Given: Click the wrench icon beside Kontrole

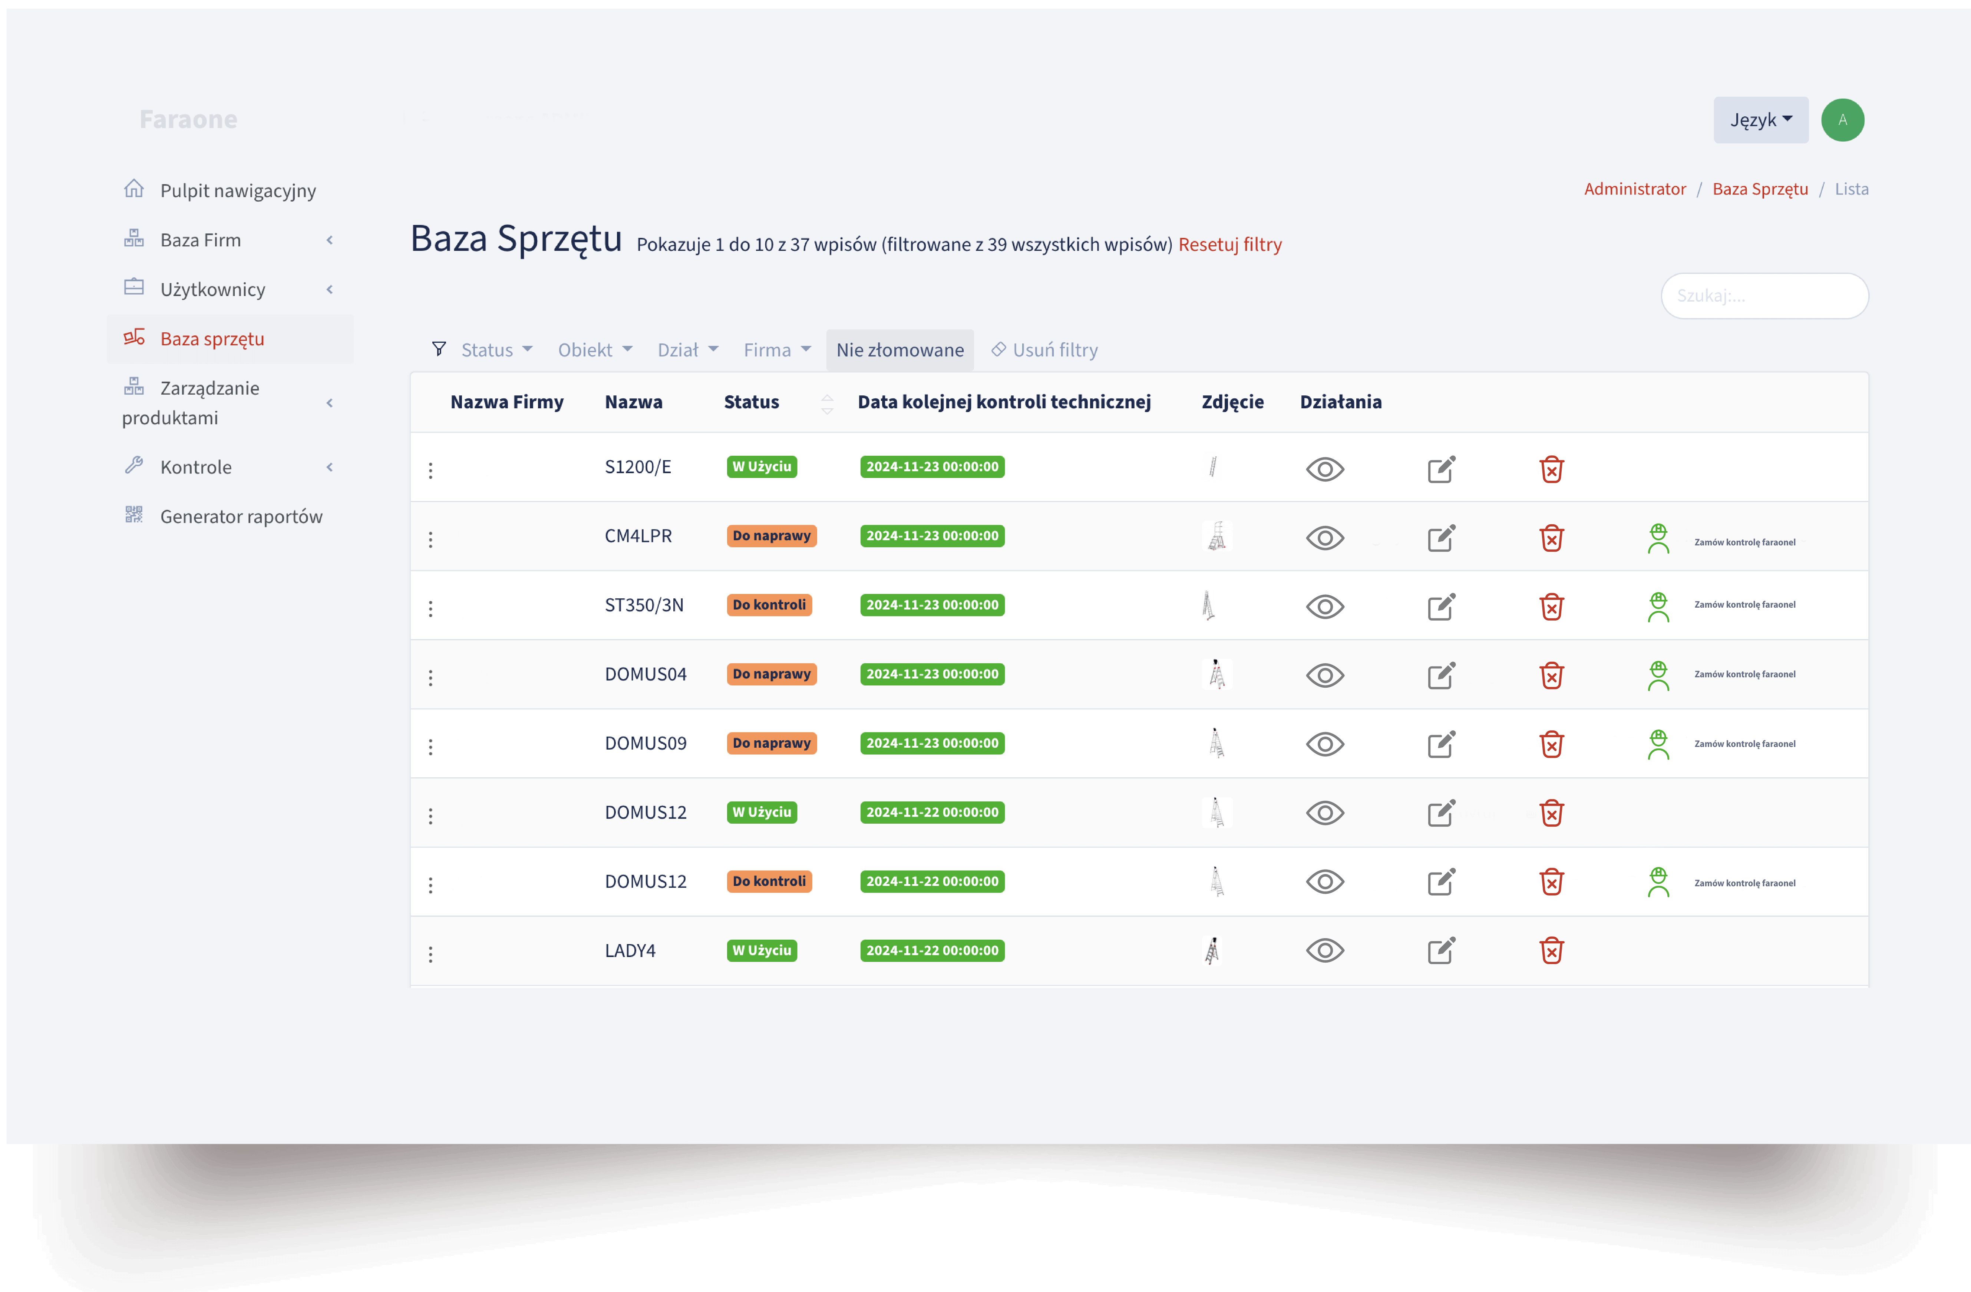Looking at the screenshot, I should (134, 465).
